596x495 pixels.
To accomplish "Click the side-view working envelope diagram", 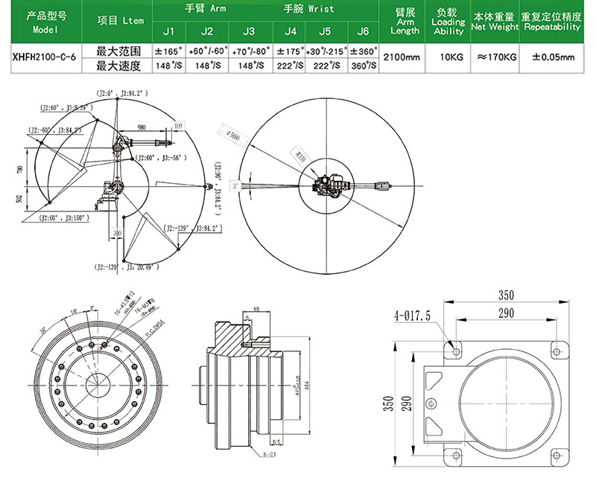I will (x=118, y=180).
